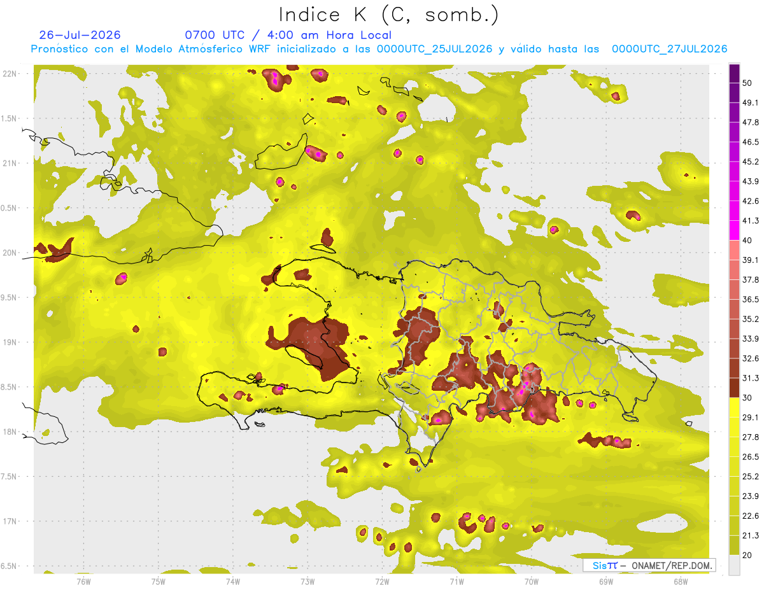Click the "73W" longitude label

308,580
